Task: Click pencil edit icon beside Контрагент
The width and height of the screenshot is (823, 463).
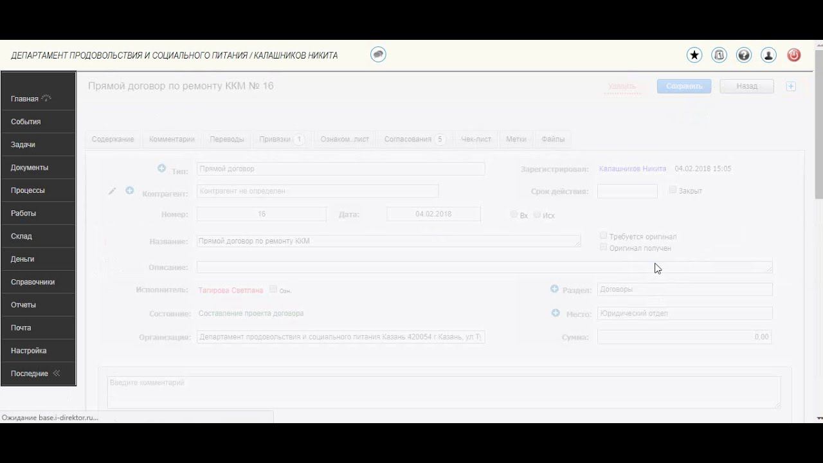Action: [113, 191]
